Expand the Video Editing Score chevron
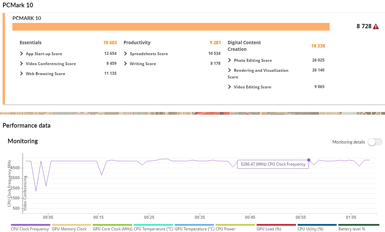Screen dimensions: 385x232 pos(230,87)
